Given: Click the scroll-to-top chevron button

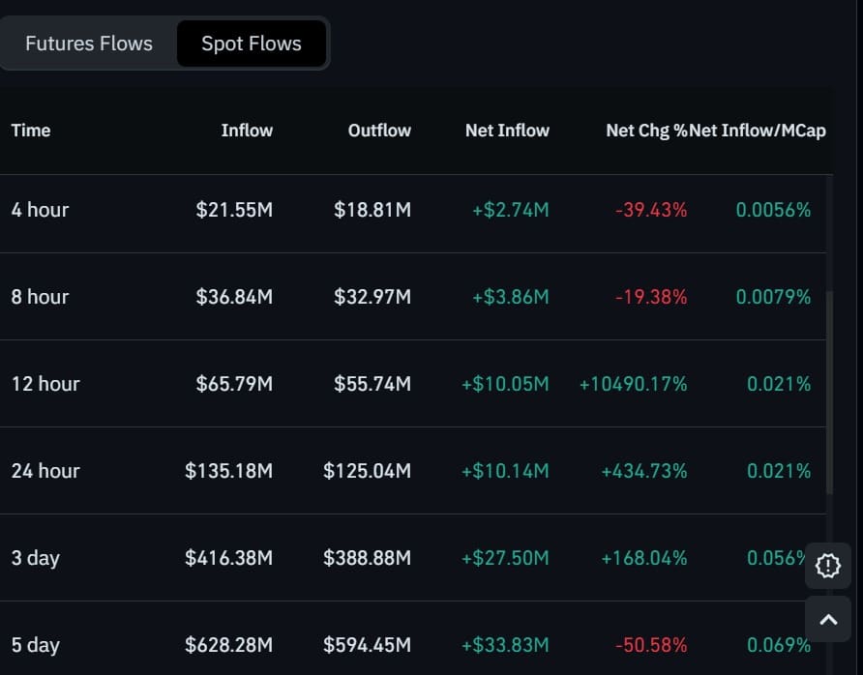Looking at the screenshot, I should point(828,621).
